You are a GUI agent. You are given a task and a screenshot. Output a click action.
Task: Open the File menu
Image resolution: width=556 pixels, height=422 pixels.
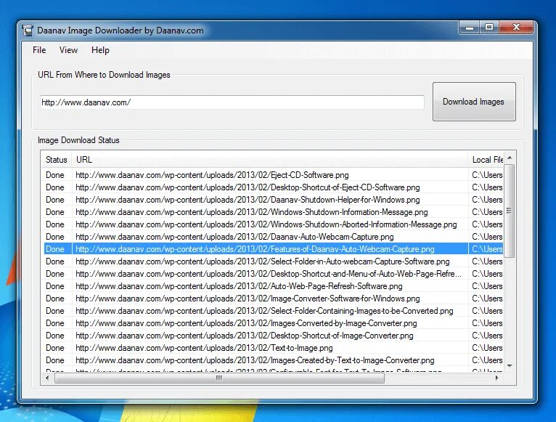[39, 50]
